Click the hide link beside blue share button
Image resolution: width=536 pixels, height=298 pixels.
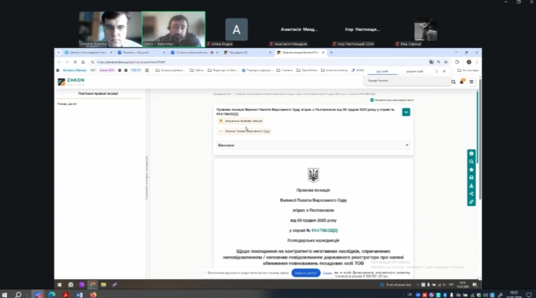(327, 273)
